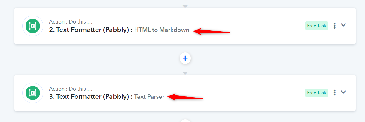365x122 pixels.
Task: Add a step with the blue plus button
Action: [185, 58]
